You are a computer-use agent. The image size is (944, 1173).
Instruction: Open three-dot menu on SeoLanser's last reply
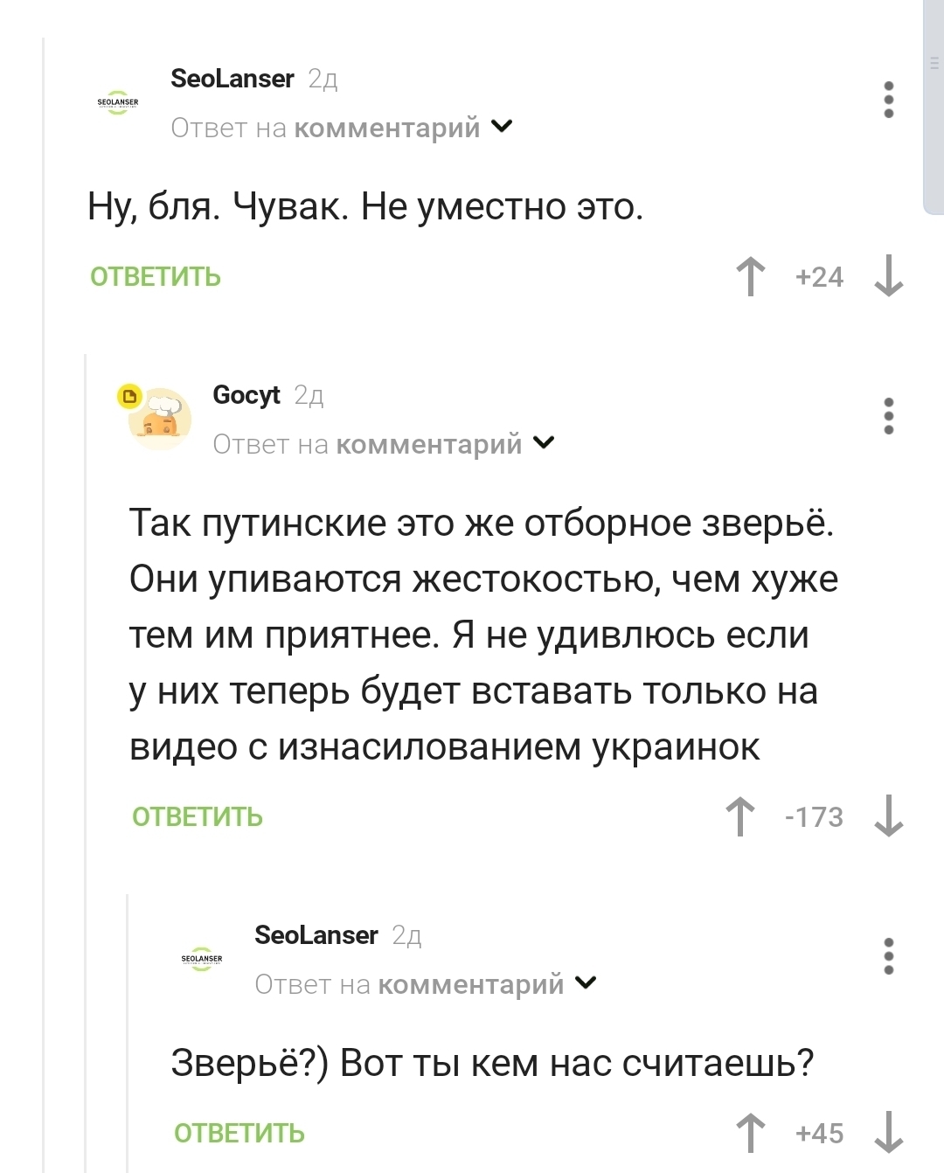[x=888, y=956]
